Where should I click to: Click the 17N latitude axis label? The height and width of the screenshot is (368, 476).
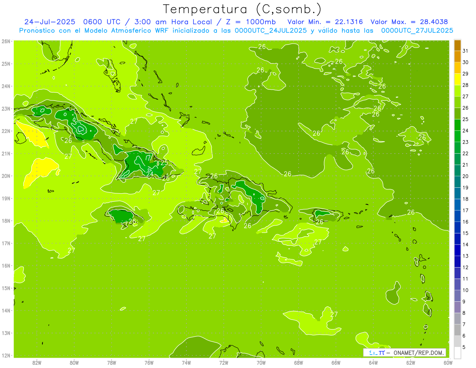coord(6,243)
